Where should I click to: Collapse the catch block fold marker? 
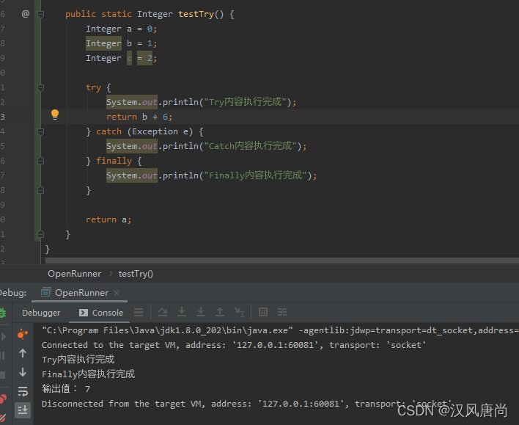tap(41, 131)
